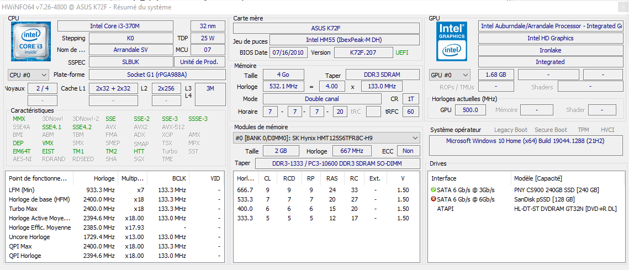Click the Secure Boot indicator

550,130
